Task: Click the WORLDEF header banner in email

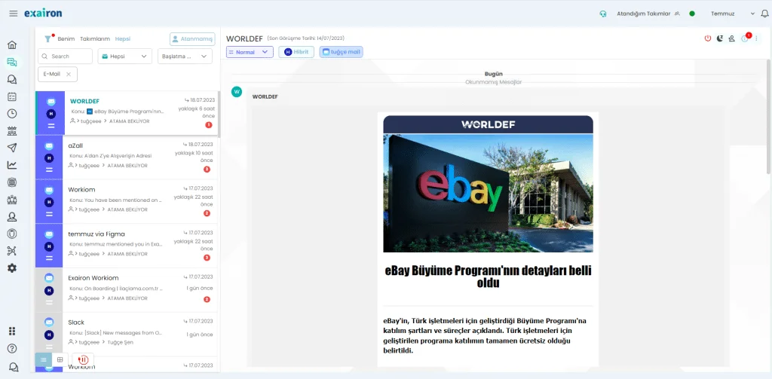Action: point(488,124)
